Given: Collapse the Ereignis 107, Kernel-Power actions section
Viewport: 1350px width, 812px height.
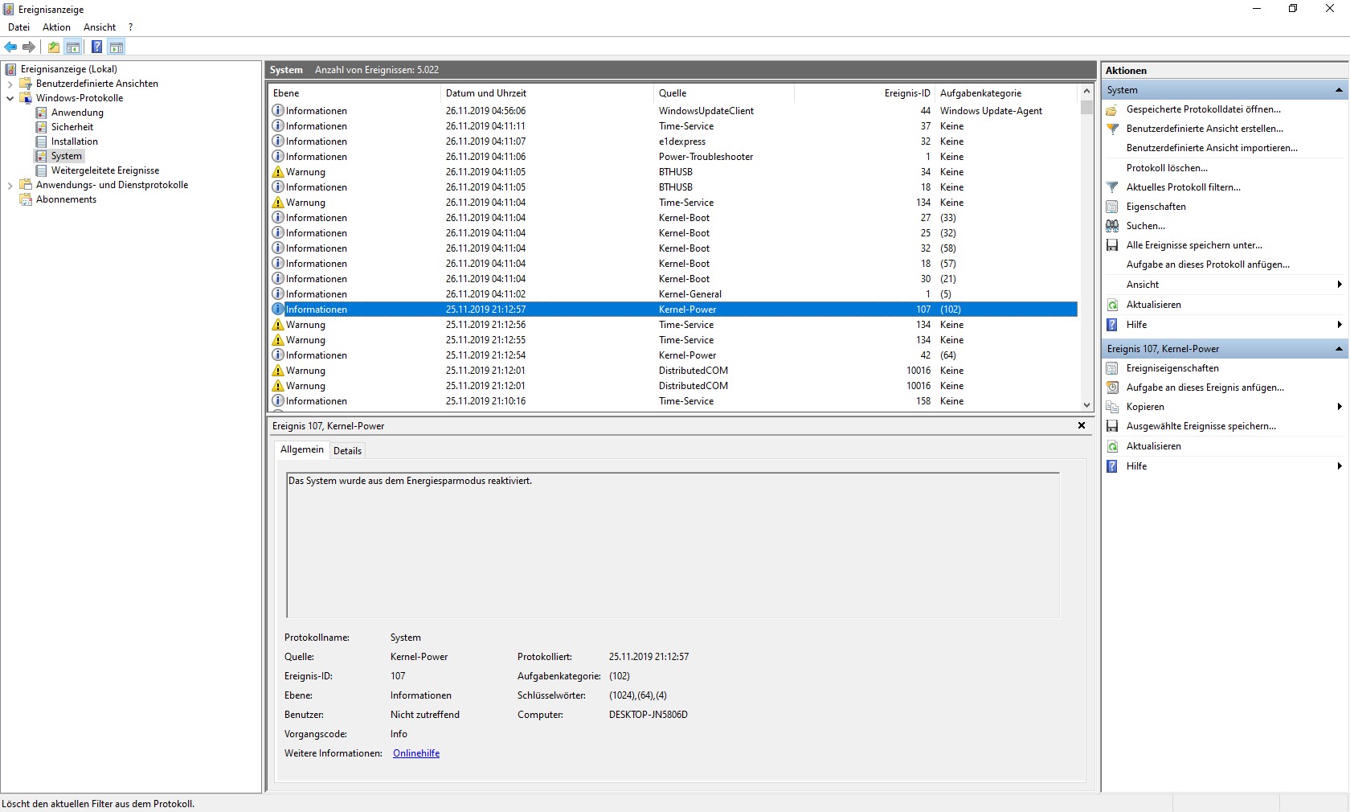Looking at the screenshot, I should click(x=1339, y=349).
